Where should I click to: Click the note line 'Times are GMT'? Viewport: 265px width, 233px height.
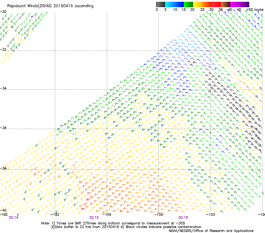[69, 223]
